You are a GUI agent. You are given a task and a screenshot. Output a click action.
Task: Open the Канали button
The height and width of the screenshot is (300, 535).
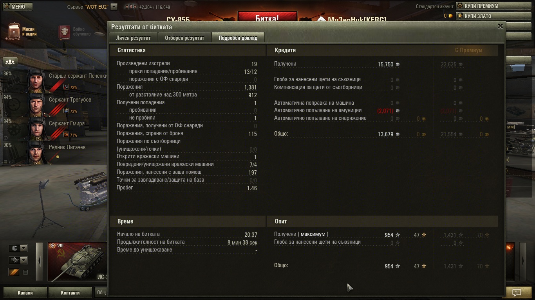click(25, 293)
